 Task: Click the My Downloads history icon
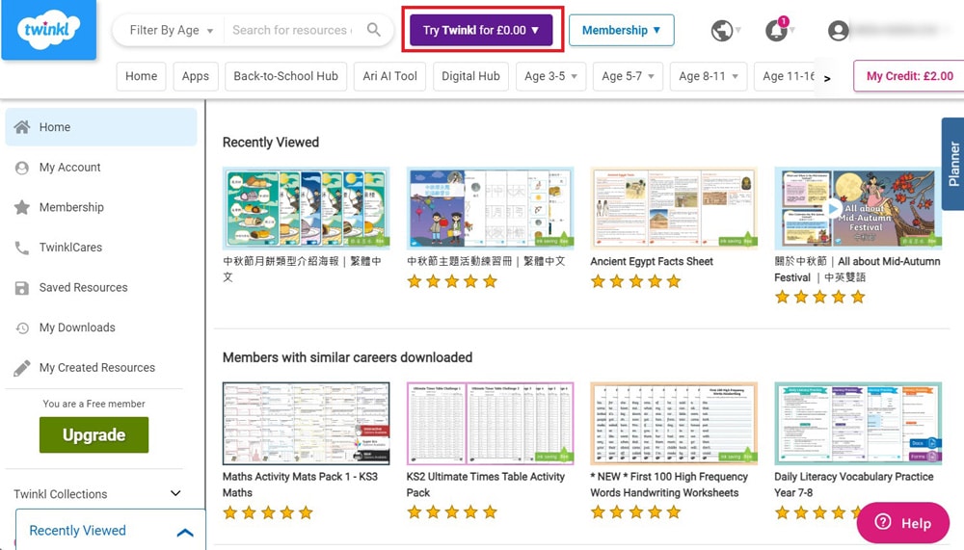tap(22, 327)
